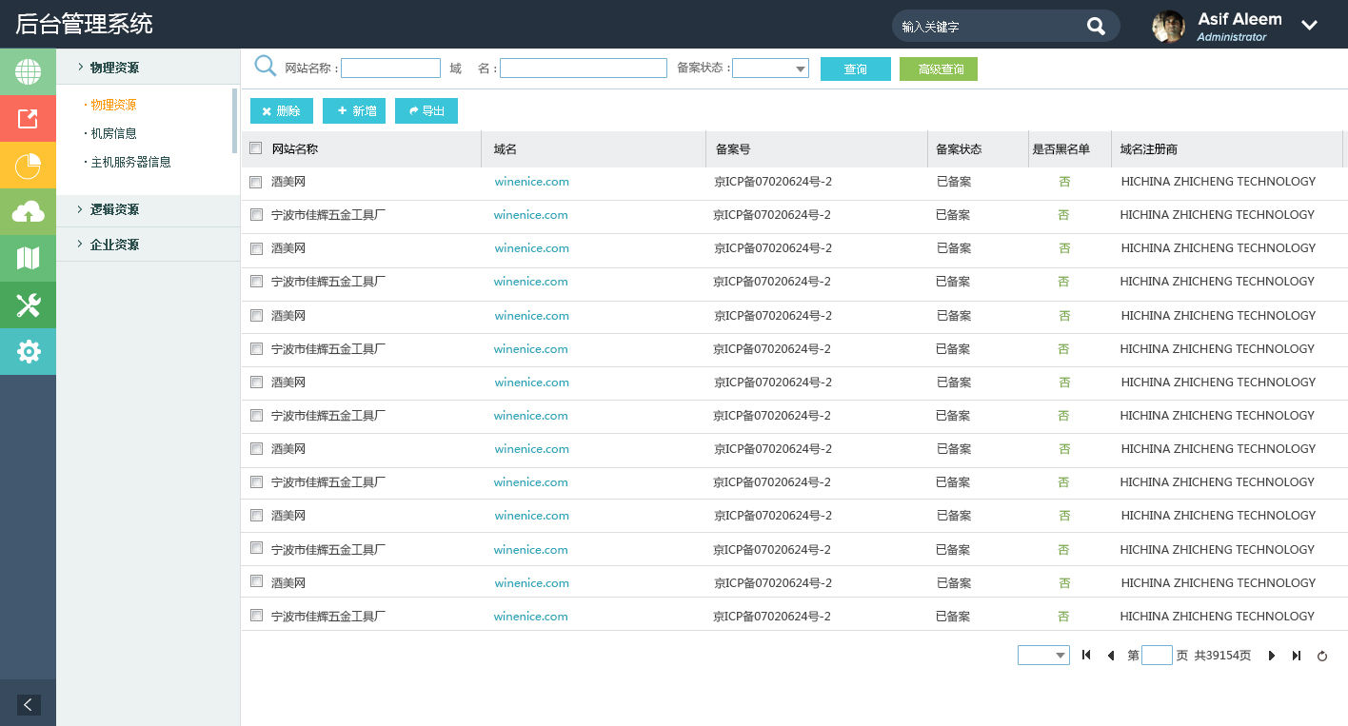Open 主机服务器信息 menu item
Image resolution: width=1348 pixels, height=726 pixels.
coord(130,162)
